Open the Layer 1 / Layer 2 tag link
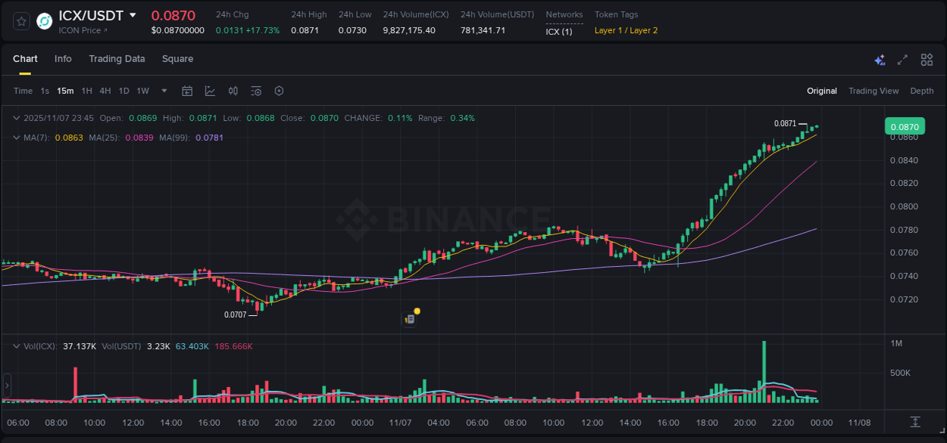Viewport: 947px width, 443px height. (x=626, y=30)
